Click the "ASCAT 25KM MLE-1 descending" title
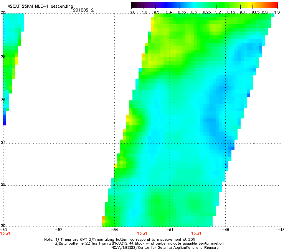This screenshot has height=250, width=284. [x=40, y=7]
